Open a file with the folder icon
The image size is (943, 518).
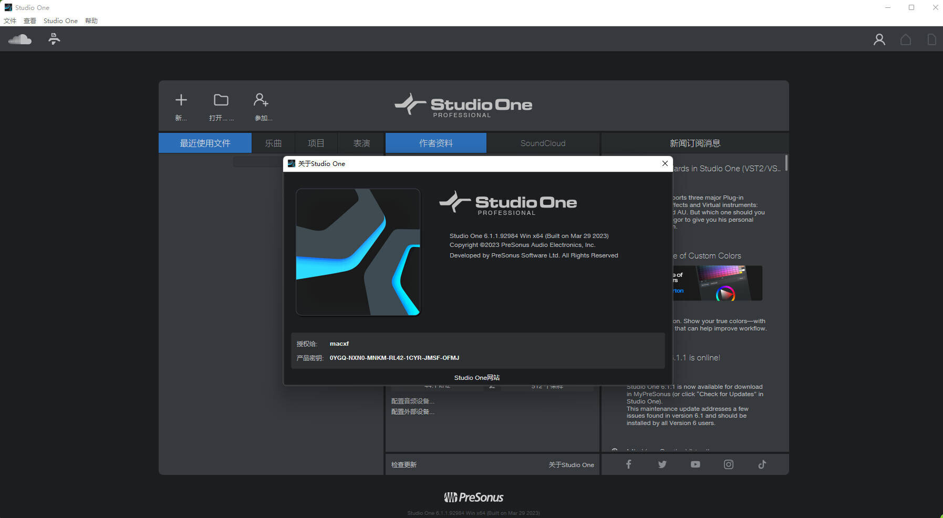point(221,100)
